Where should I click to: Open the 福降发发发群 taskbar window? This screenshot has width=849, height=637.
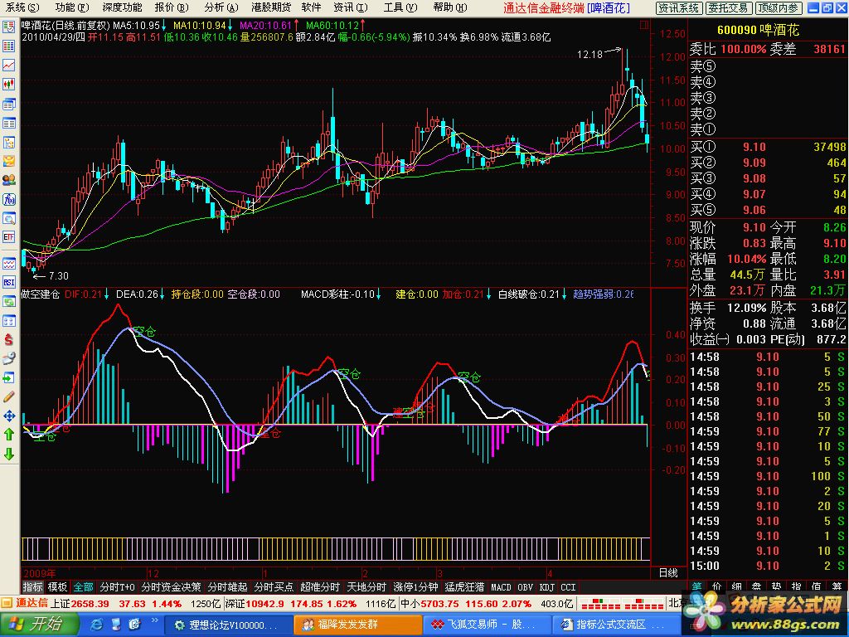[358, 625]
